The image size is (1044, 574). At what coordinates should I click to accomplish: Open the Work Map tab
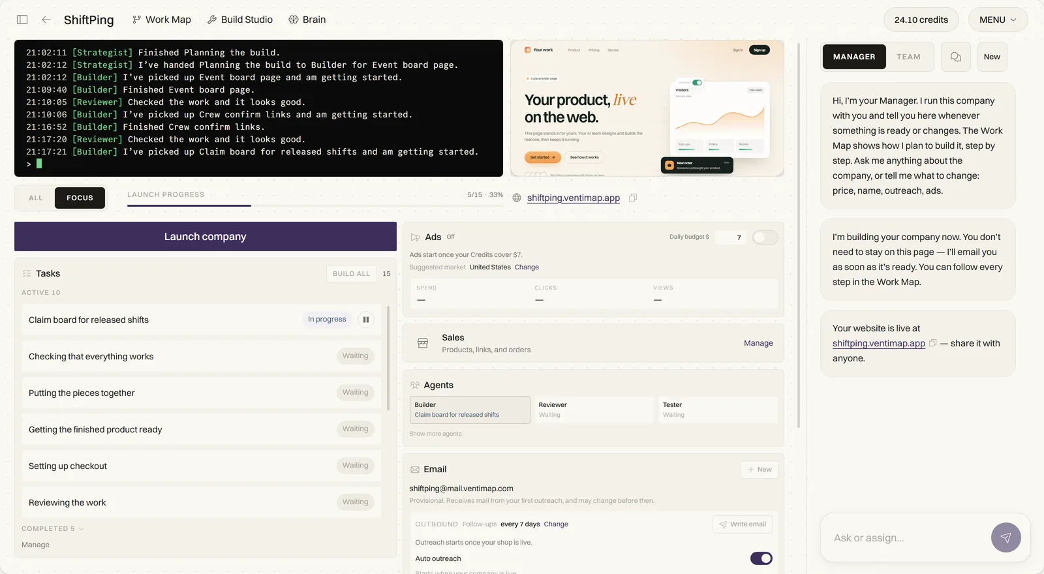[x=161, y=20]
